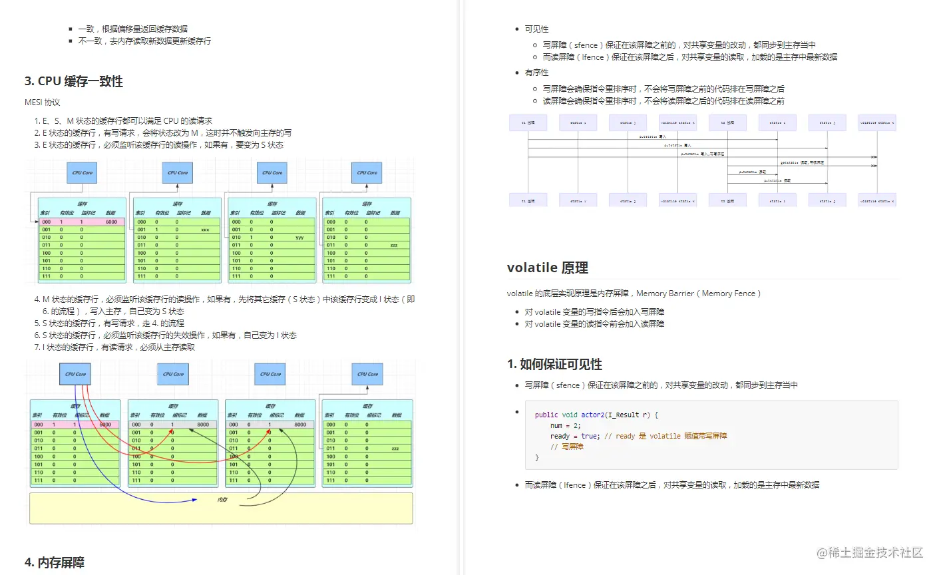Click the 缓存 cache table header

point(81,203)
